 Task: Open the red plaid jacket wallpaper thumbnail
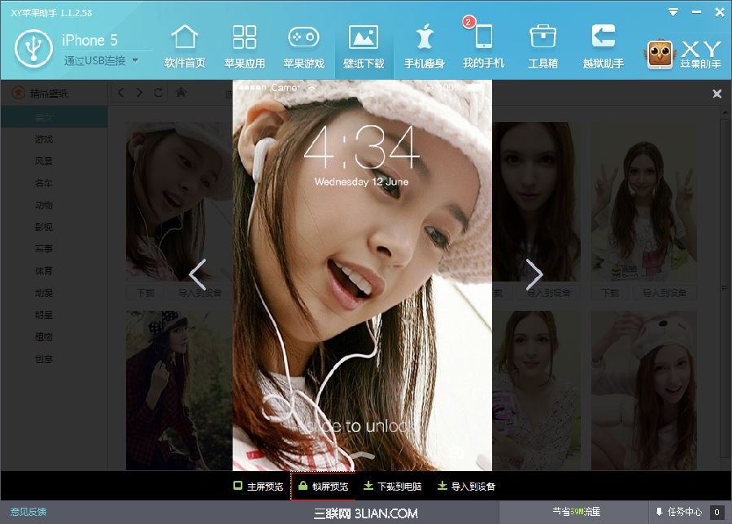pyautogui.click(x=179, y=391)
